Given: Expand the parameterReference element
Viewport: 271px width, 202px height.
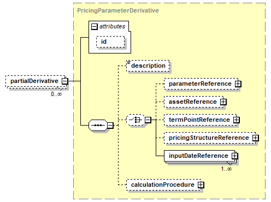Looking at the screenshot, I should tap(238, 84).
